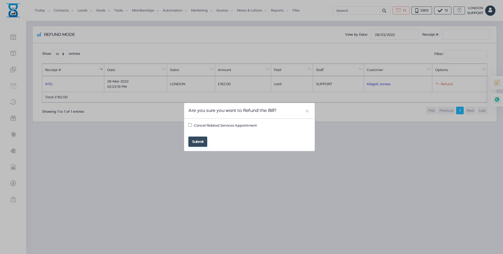The image size is (503, 254).
Task: Open the reports chart icon in sidebar
Action: (13, 167)
